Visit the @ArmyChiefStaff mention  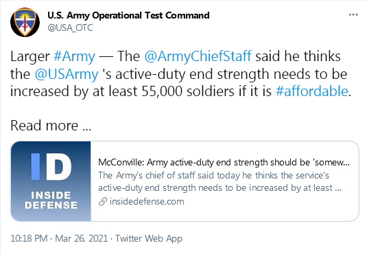[198, 56]
